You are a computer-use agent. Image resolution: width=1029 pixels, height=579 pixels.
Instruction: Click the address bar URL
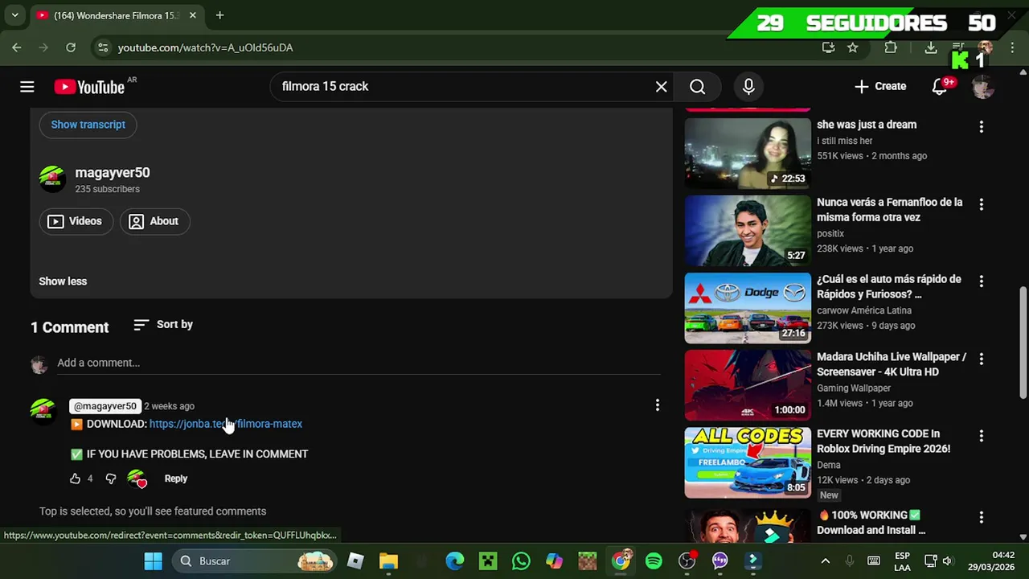pos(205,47)
